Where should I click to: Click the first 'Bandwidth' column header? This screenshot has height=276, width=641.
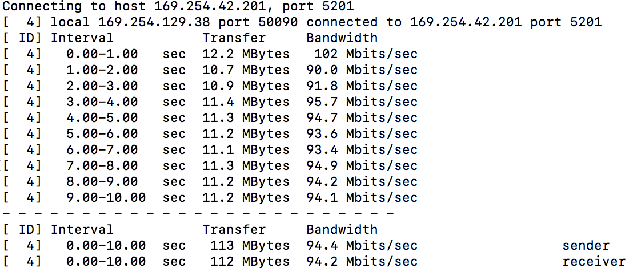[342, 38]
